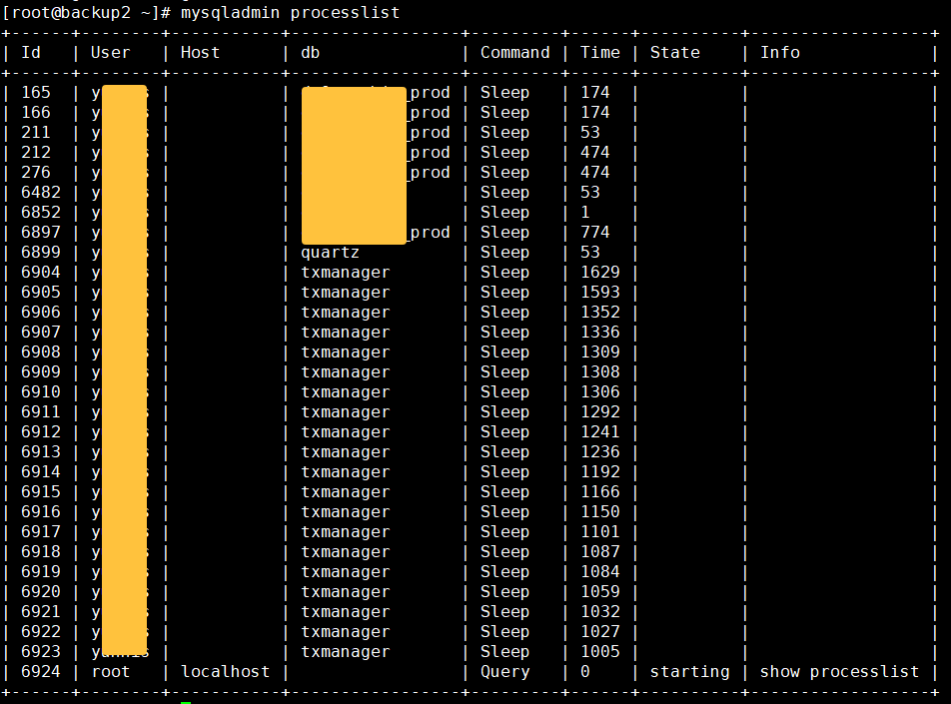
Task: Click the 'Command' column header
Action: click(514, 53)
